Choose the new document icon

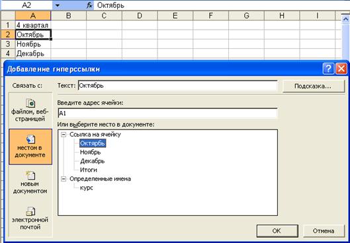30,175
